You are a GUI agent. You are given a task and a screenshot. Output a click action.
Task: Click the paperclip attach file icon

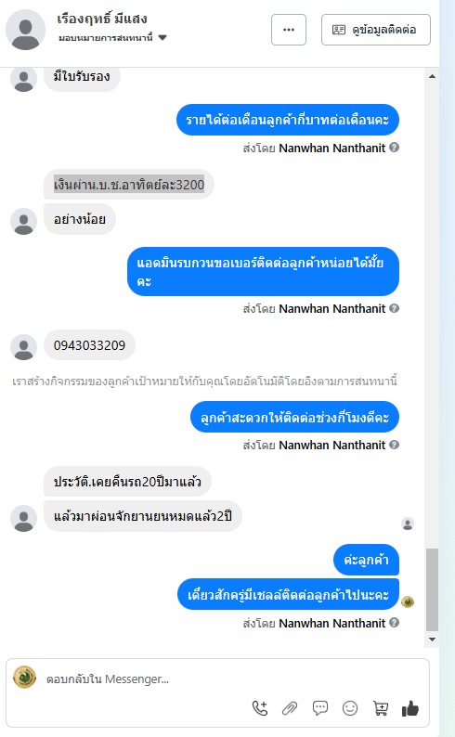click(290, 708)
